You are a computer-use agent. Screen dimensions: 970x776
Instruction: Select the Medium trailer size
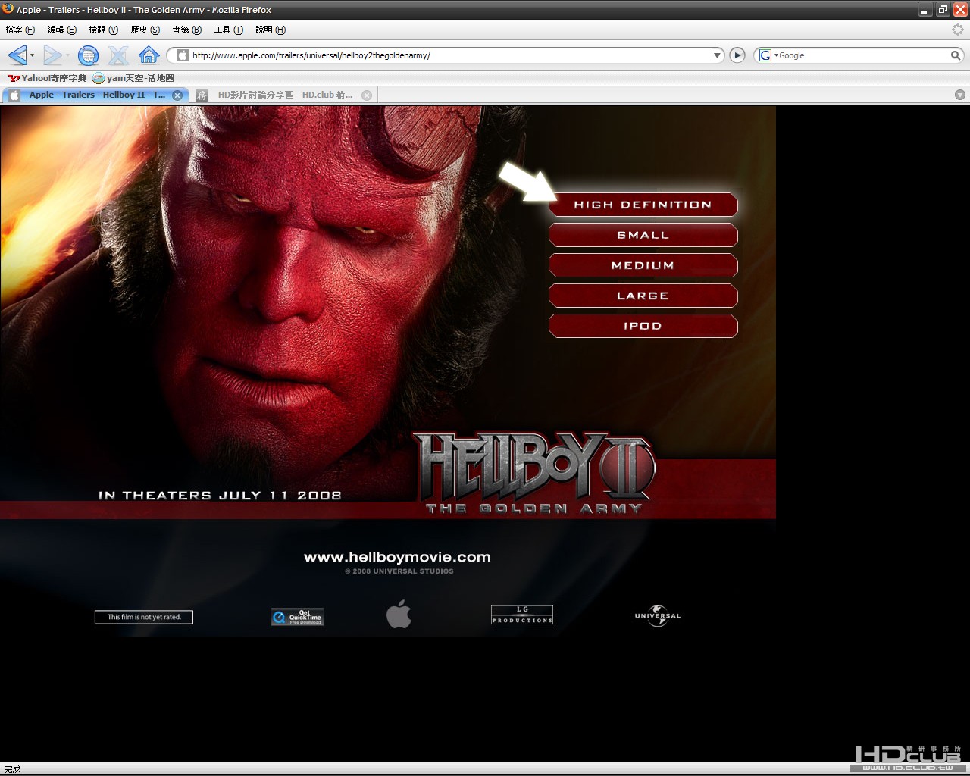(x=643, y=265)
